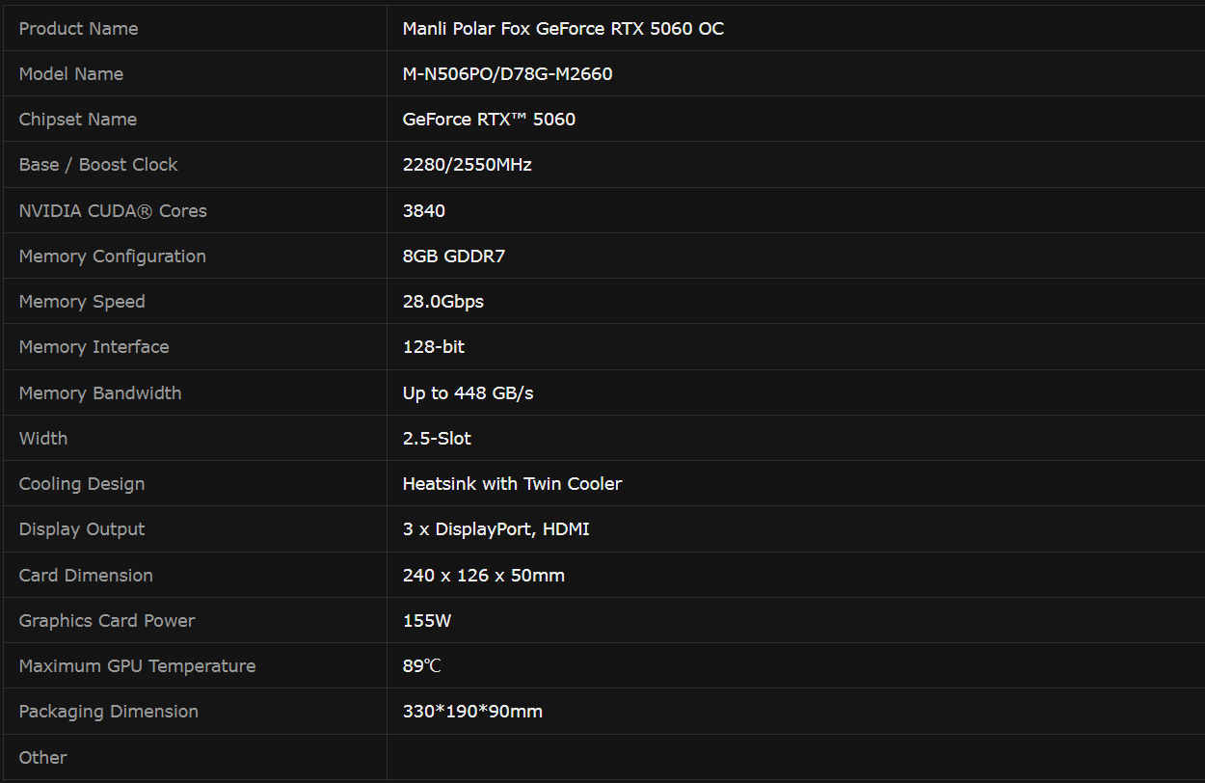The image size is (1205, 783).
Task: Click the 330*190*90mm packaging dimension value
Action: click(472, 712)
